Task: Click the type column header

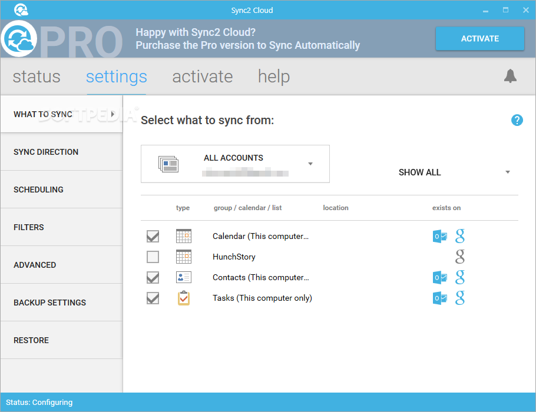Action: click(x=183, y=208)
